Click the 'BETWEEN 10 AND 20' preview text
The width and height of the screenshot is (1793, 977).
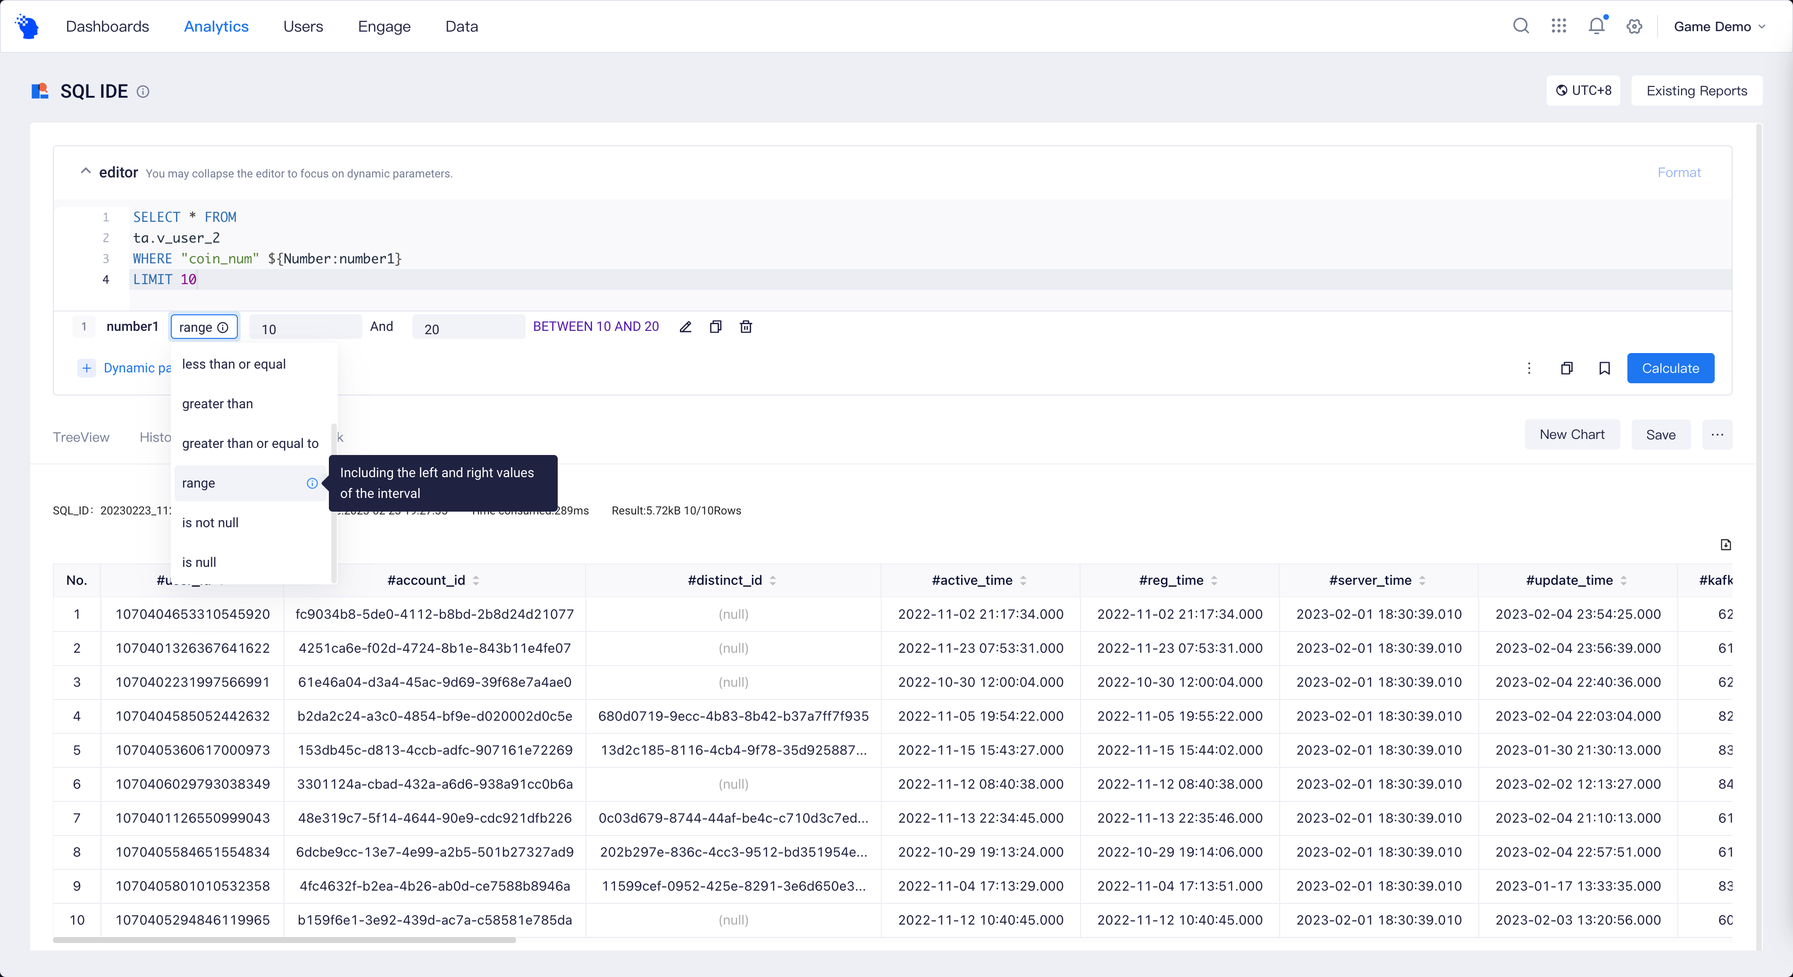pyautogui.click(x=596, y=327)
